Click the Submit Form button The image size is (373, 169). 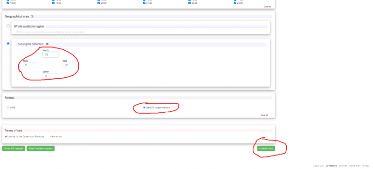click(x=266, y=149)
